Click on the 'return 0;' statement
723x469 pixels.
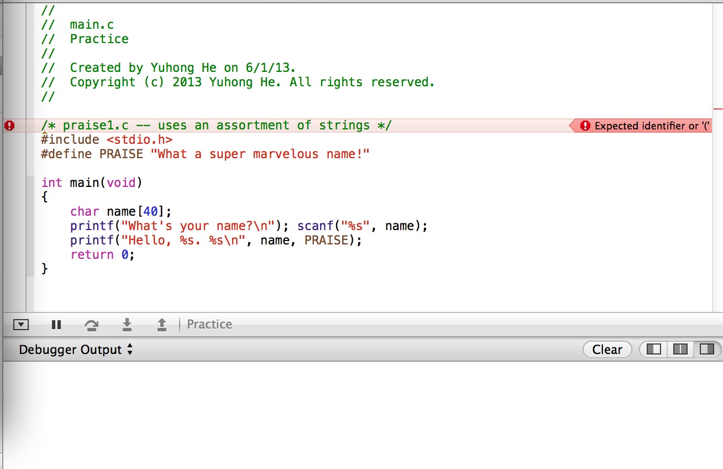[102, 254]
